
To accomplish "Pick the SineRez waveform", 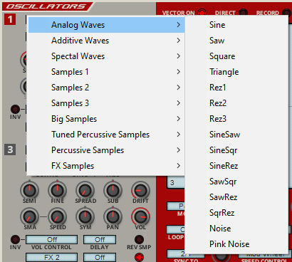I will (236, 166).
